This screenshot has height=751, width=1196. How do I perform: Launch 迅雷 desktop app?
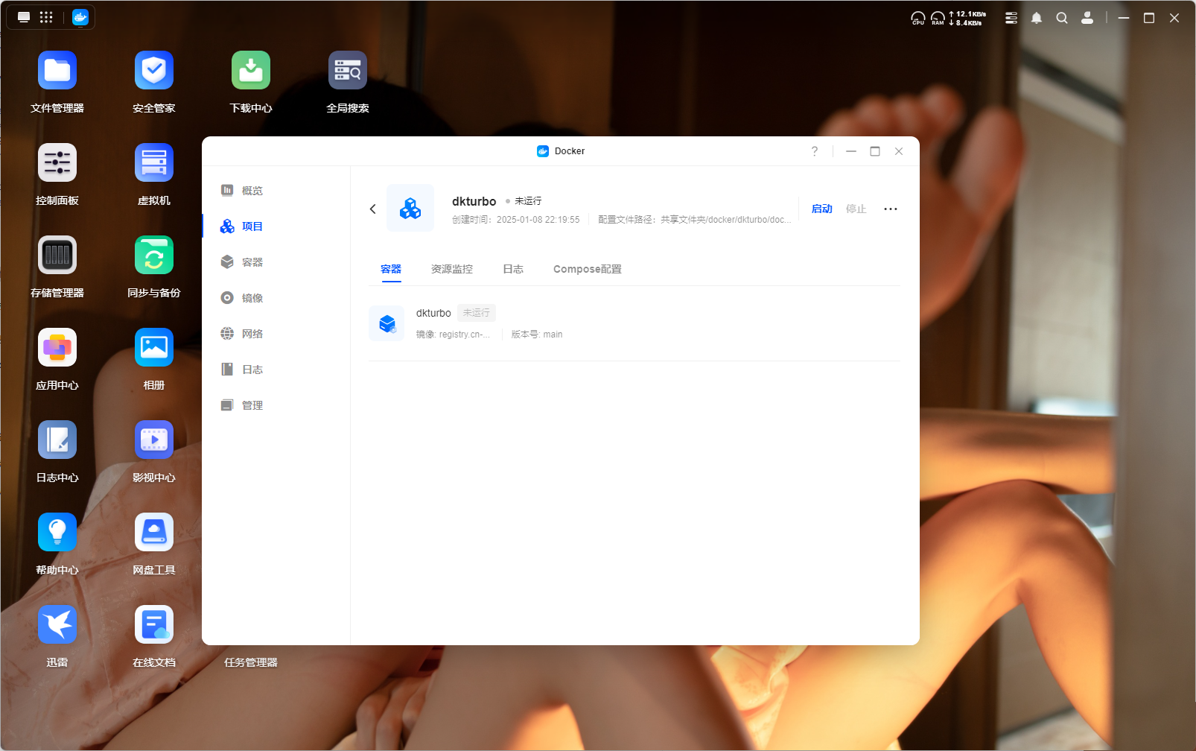coord(57,625)
